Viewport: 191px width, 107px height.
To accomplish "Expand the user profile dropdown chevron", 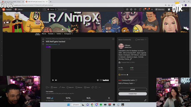I will 186,10.
